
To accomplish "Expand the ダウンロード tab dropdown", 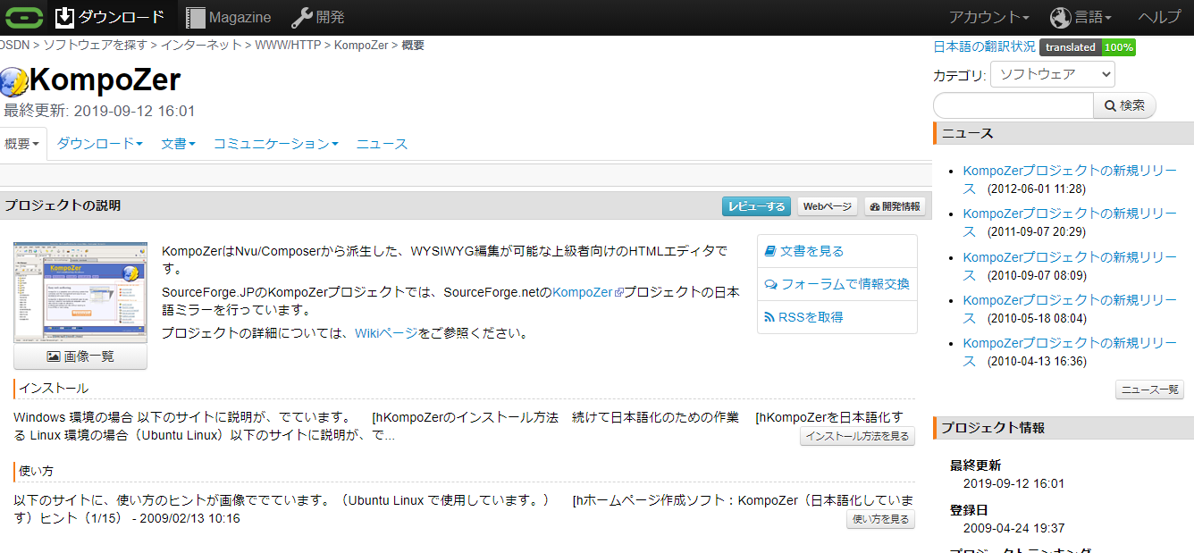I will pos(100,144).
